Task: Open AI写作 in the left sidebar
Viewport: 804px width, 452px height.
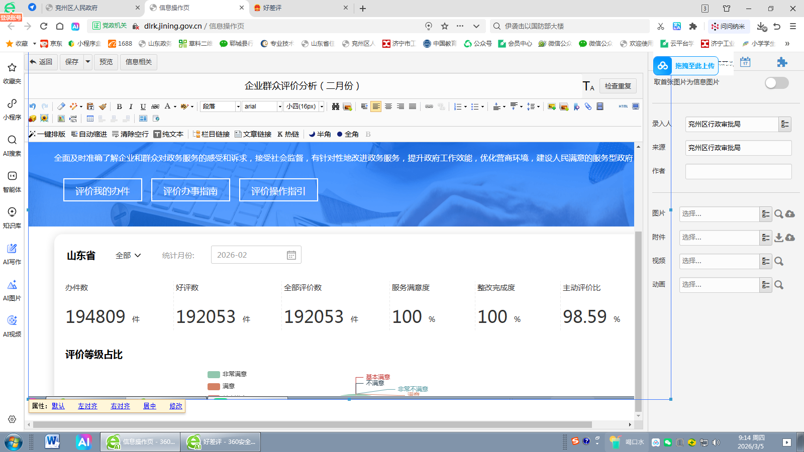Action: (x=12, y=254)
